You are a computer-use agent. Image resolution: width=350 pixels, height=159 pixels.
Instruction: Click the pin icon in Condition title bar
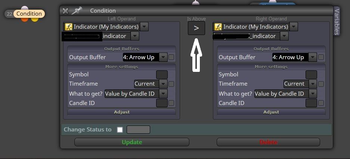pyautogui.click(x=77, y=11)
